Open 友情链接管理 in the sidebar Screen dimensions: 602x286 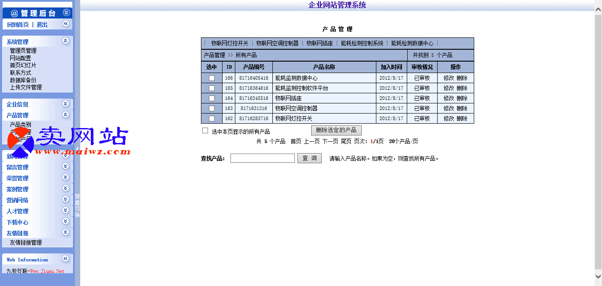pos(26,242)
